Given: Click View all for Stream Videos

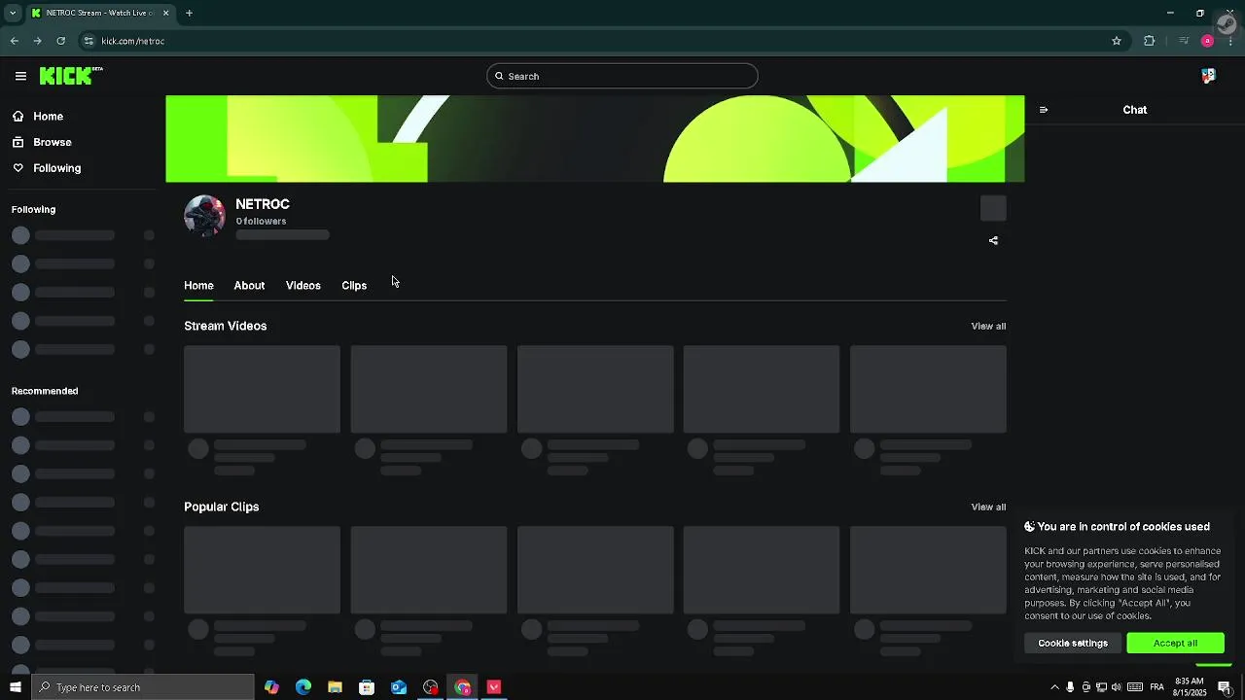Looking at the screenshot, I should 988,327.
